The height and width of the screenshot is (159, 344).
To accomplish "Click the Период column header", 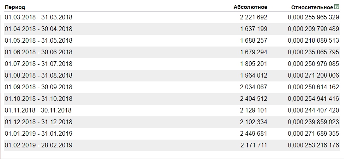I will coord(15,7).
